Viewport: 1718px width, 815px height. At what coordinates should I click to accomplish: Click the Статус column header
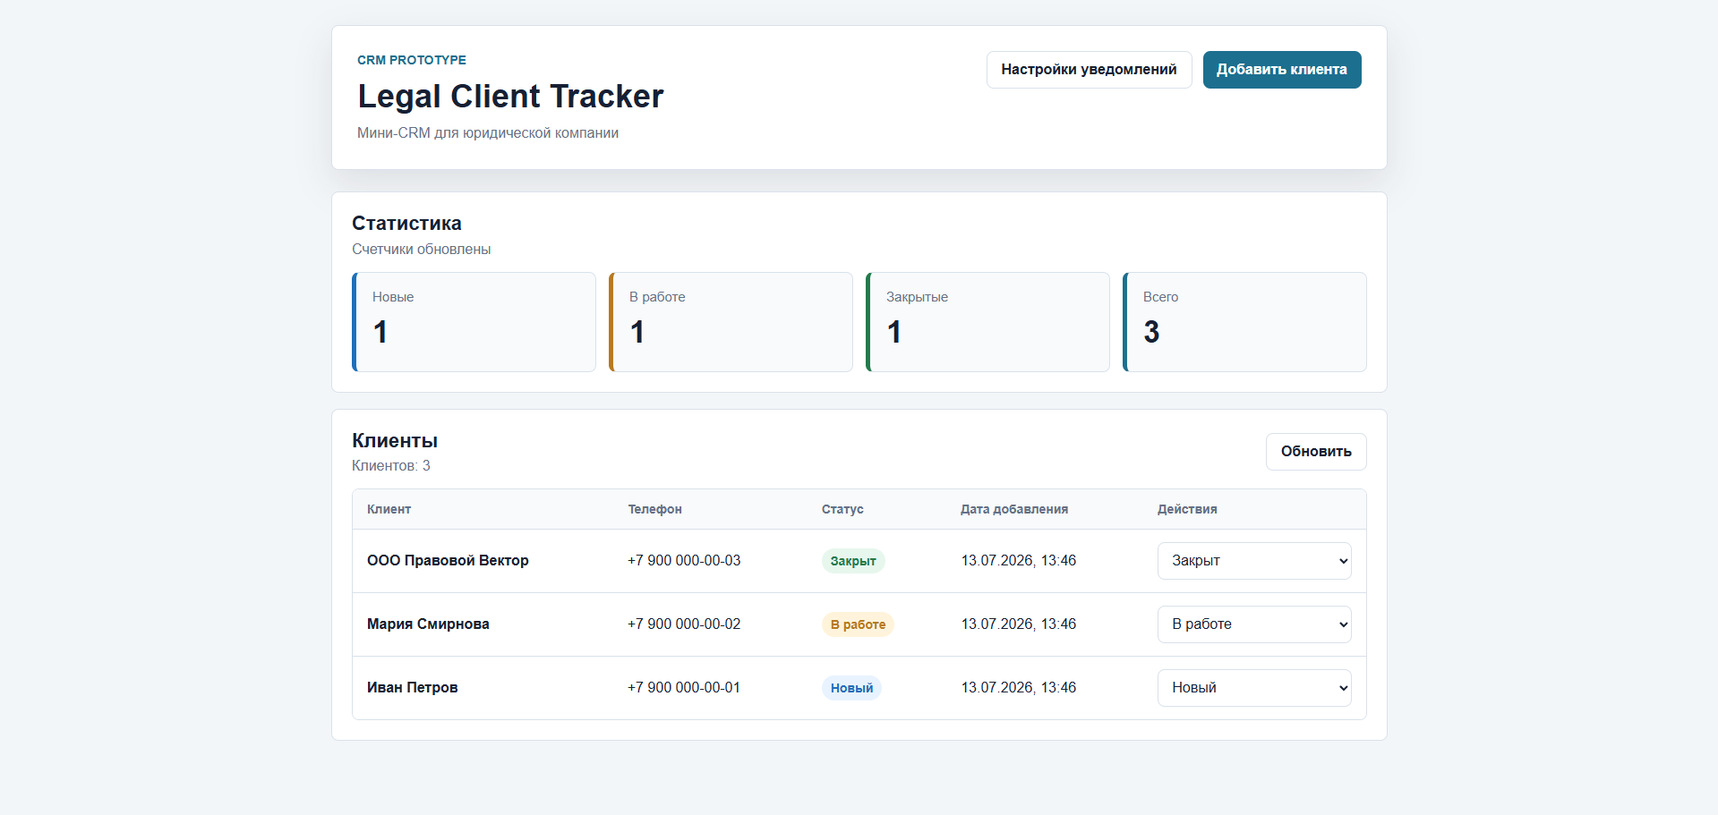pos(842,509)
